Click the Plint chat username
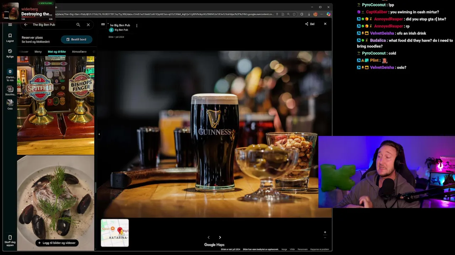 point(374,60)
